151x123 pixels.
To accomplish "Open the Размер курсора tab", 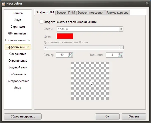I will pos(117,13).
